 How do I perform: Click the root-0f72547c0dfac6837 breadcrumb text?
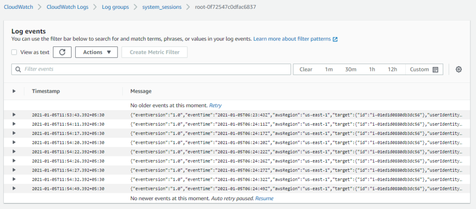click(x=225, y=7)
